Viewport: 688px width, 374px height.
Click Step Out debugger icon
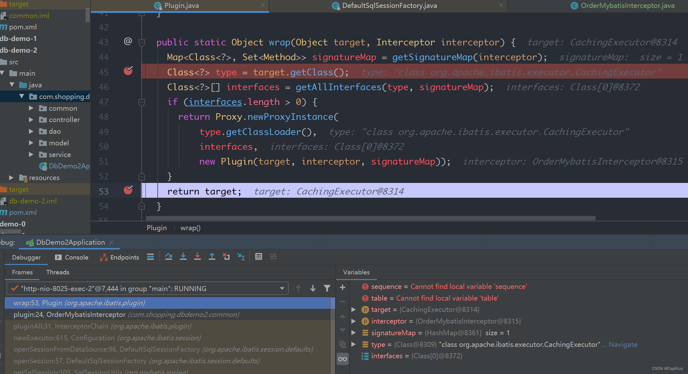[x=212, y=257]
